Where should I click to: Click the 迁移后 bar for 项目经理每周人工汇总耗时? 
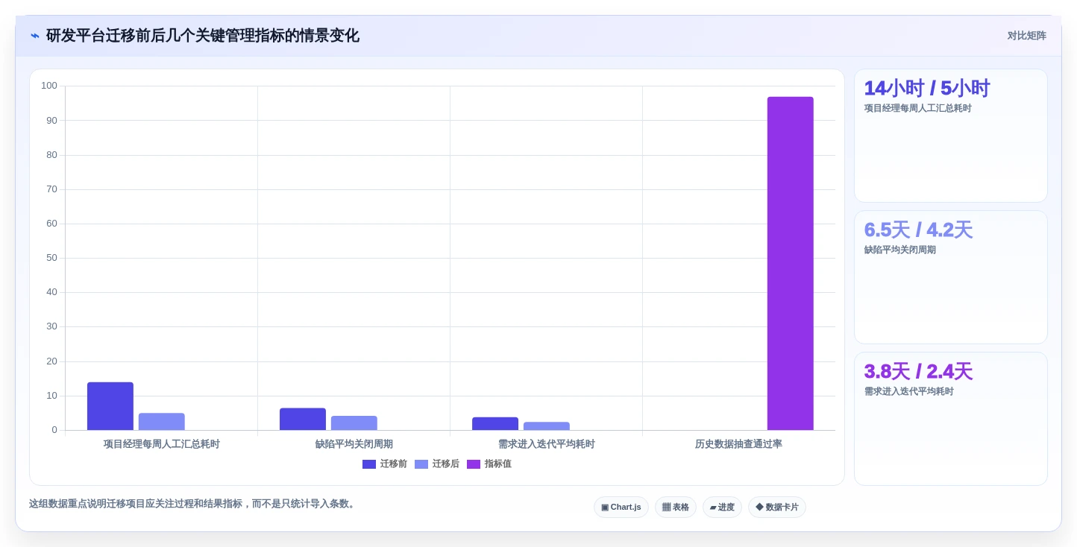pyautogui.click(x=162, y=422)
